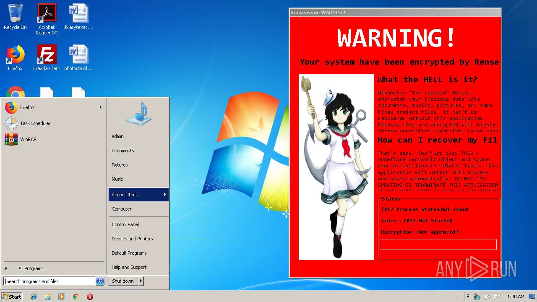Open Chrome from the taskbar
537x302 pixels.
[x=76, y=297]
